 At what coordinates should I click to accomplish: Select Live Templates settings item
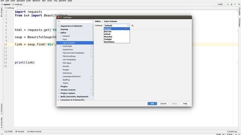point(69,60)
